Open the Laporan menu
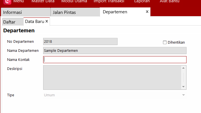 coord(142,1)
